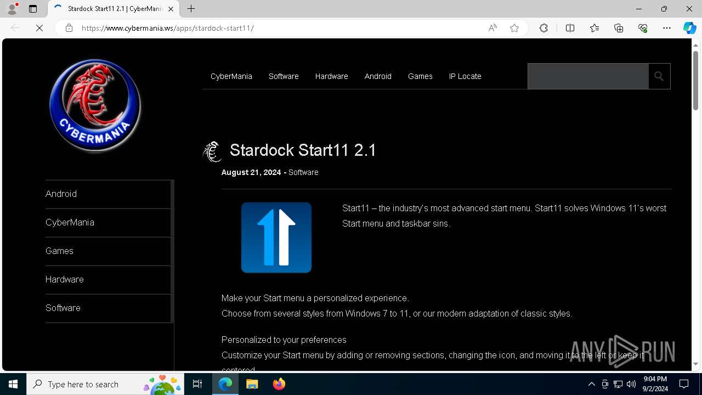The image size is (702, 395).
Task: Open a new tab with the plus button
Action: click(191, 9)
